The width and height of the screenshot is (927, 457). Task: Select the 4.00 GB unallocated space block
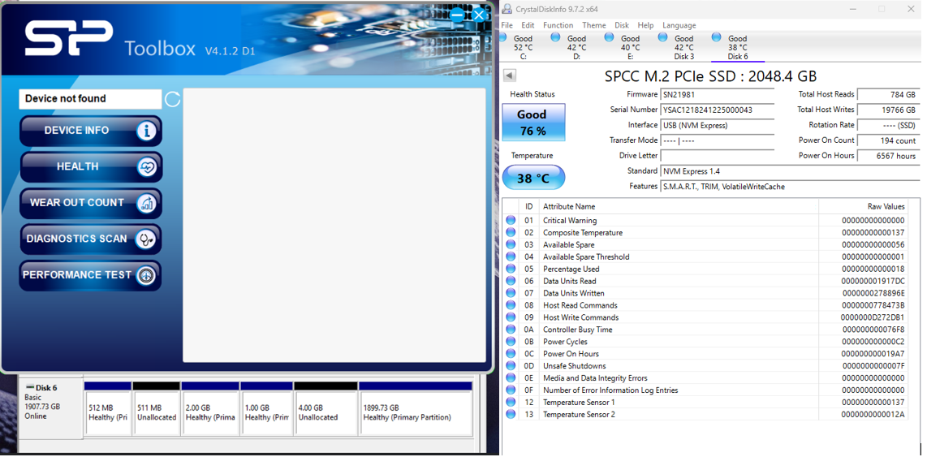coord(325,412)
